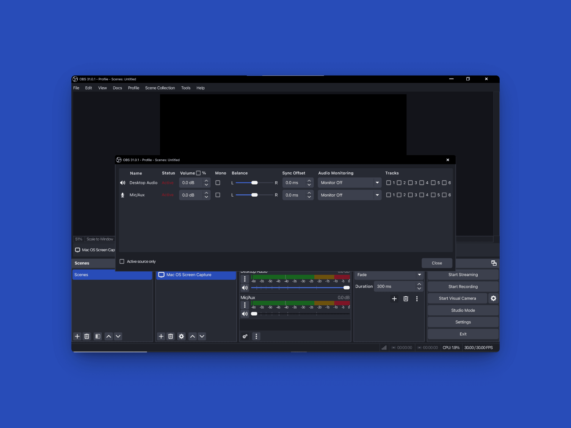Adjust Desktop Audio balance slider
Image resolution: width=571 pixels, height=428 pixels.
click(254, 183)
